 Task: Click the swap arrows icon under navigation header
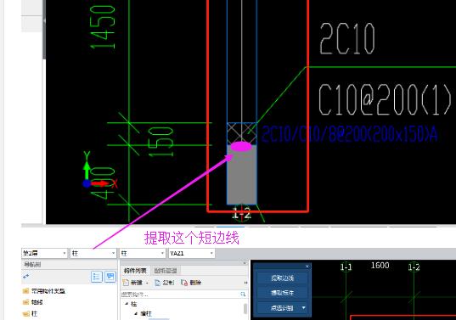pyautogui.click(x=25, y=277)
